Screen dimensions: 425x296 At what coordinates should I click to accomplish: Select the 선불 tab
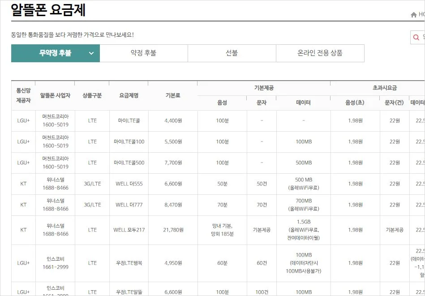pyautogui.click(x=232, y=53)
